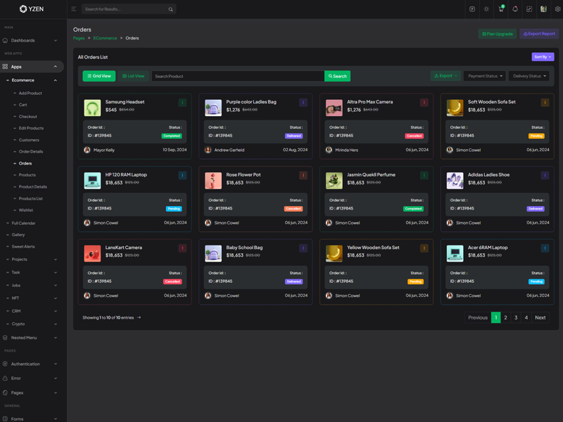563x422 pixels.
Task: Open three-dot menu on Acer 6RAM Laptop card
Action: click(x=545, y=248)
